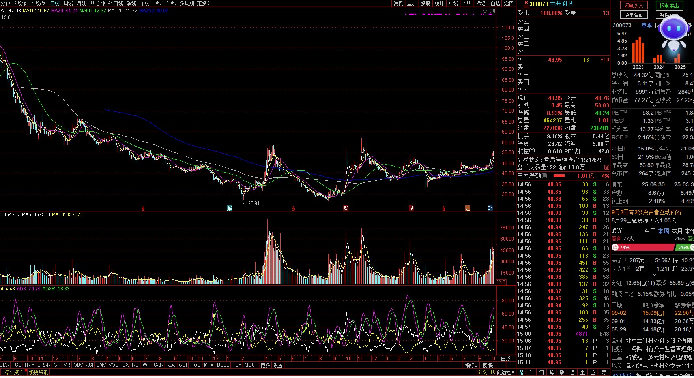The height and width of the screenshot is (378, 694).
Task: Click the 增 marker on price chart
Action: coord(411,208)
